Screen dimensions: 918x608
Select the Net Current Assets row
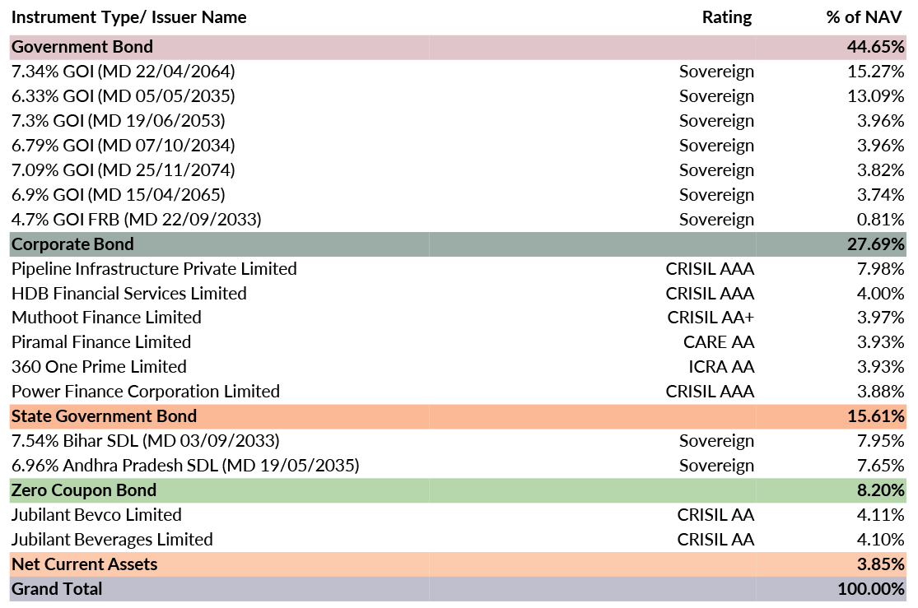click(x=84, y=564)
